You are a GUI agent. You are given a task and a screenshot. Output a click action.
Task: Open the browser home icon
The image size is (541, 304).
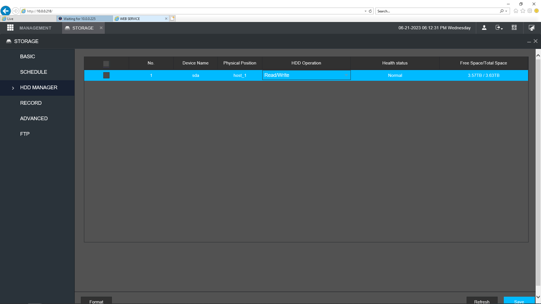pyautogui.click(x=516, y=11)
